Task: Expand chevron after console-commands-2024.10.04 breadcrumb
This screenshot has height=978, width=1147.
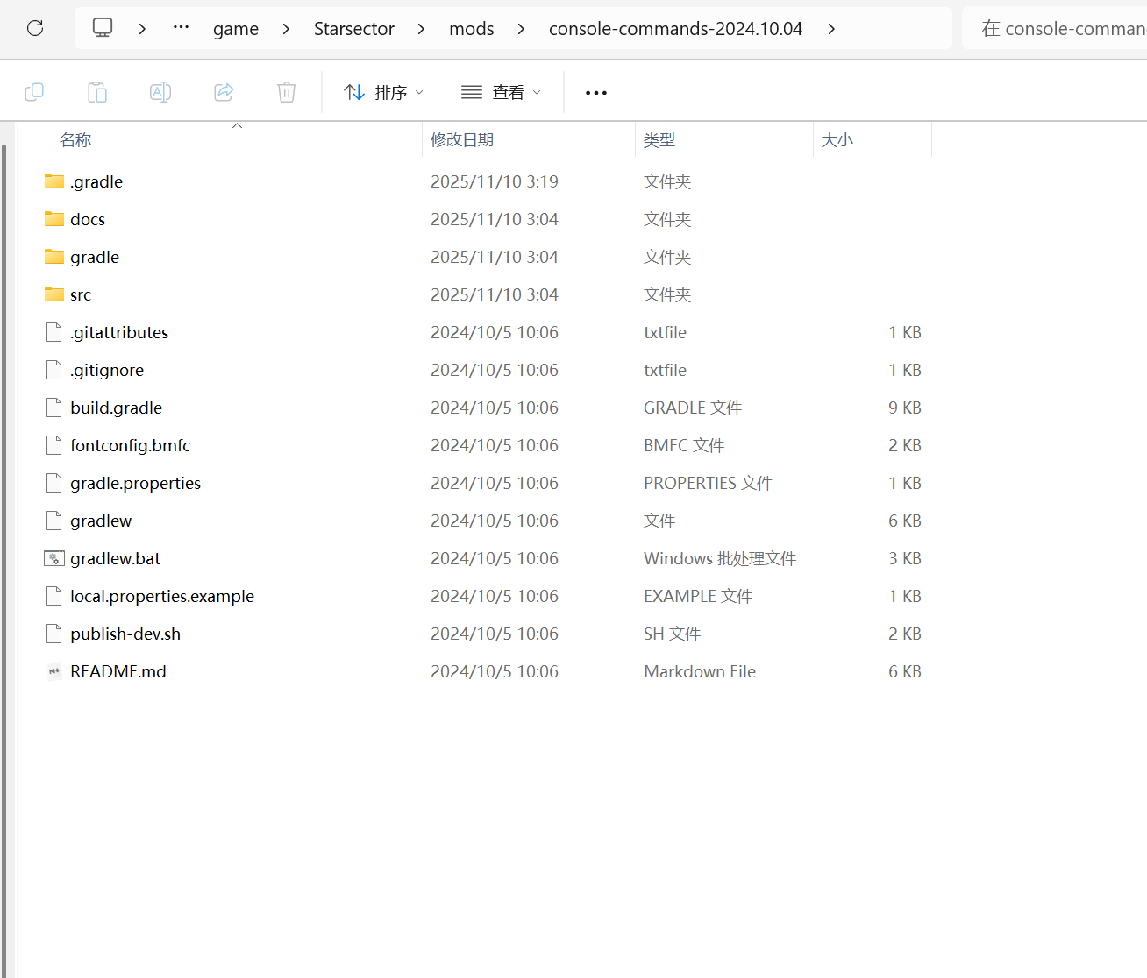Action: point(831,29)
